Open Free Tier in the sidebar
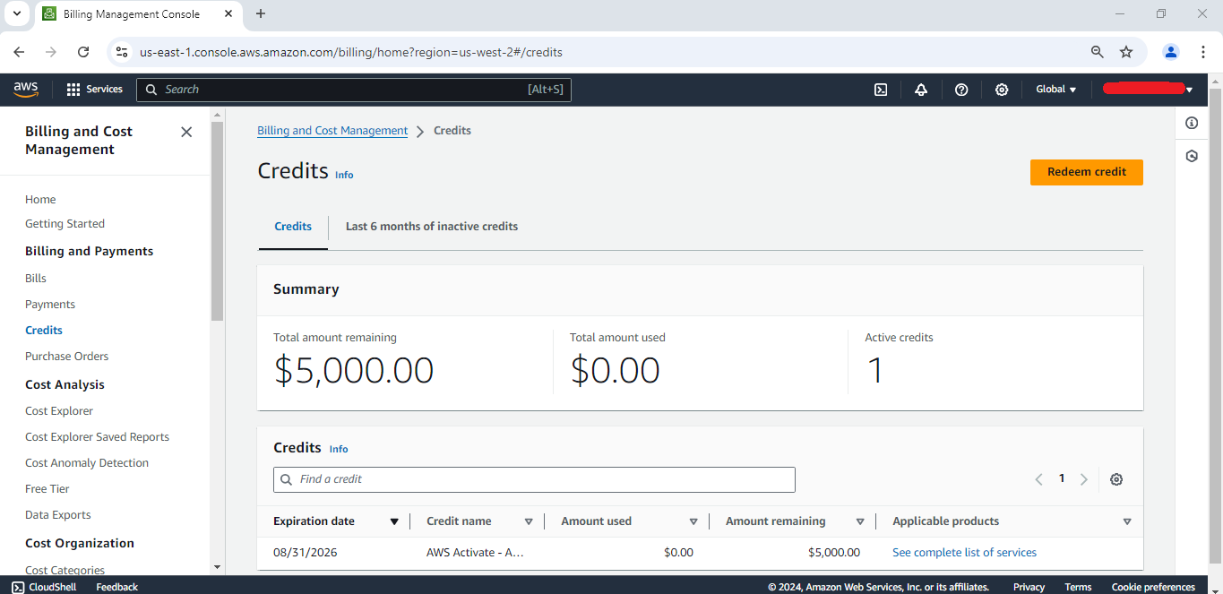Screen dimensions: 1223x594 coord(47,489)
